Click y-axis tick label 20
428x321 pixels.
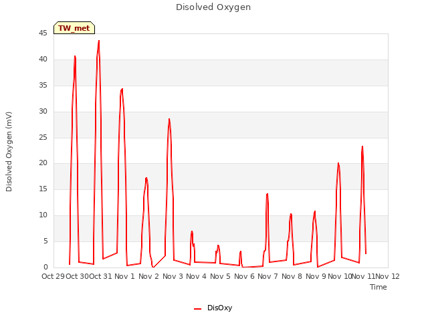[x=43, y=163]
